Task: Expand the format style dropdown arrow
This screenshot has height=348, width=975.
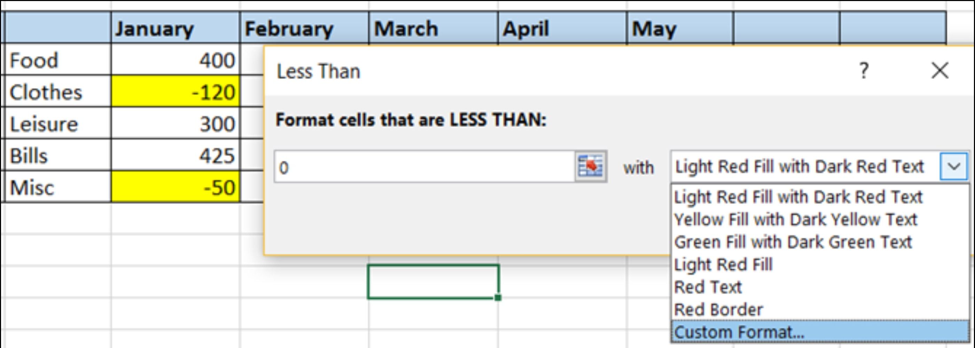Action: click(954, 166)
